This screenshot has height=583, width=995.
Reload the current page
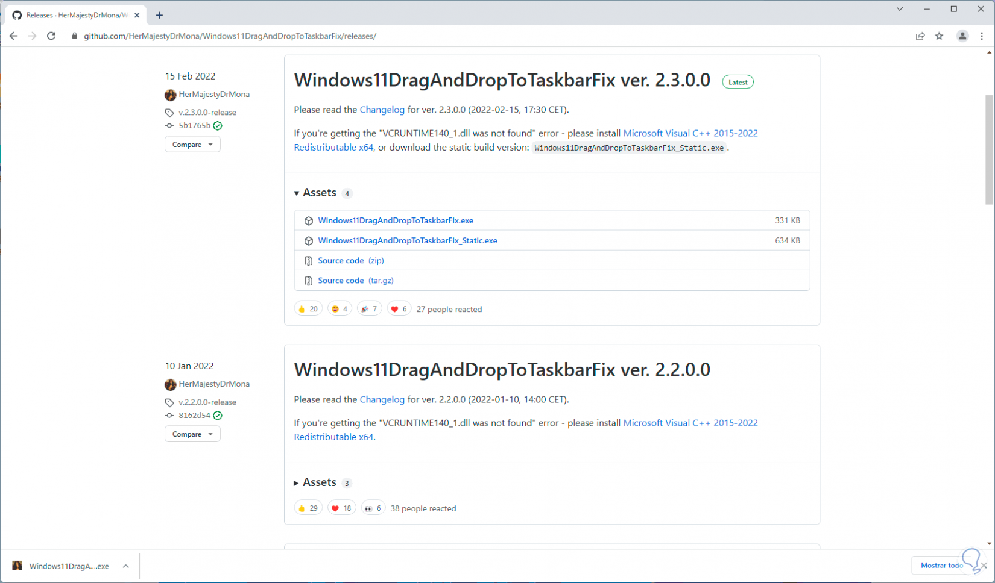click(x=51, y=36)
